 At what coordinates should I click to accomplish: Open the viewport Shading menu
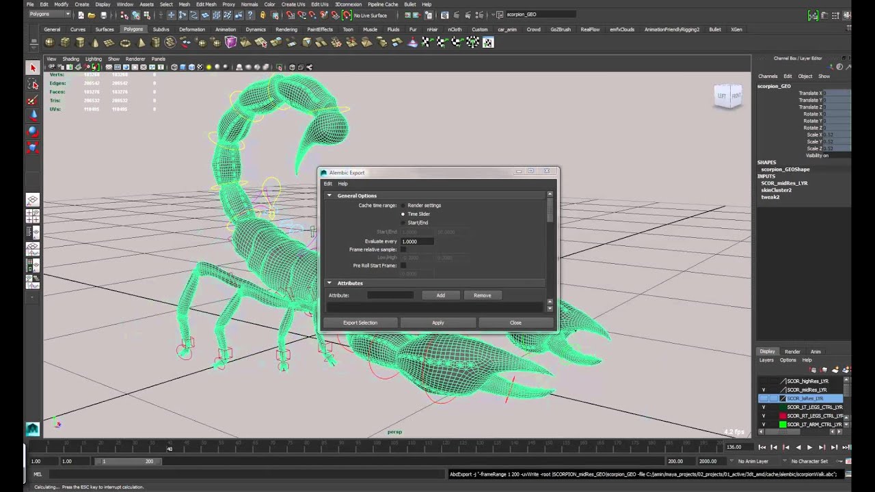(71, 59)
